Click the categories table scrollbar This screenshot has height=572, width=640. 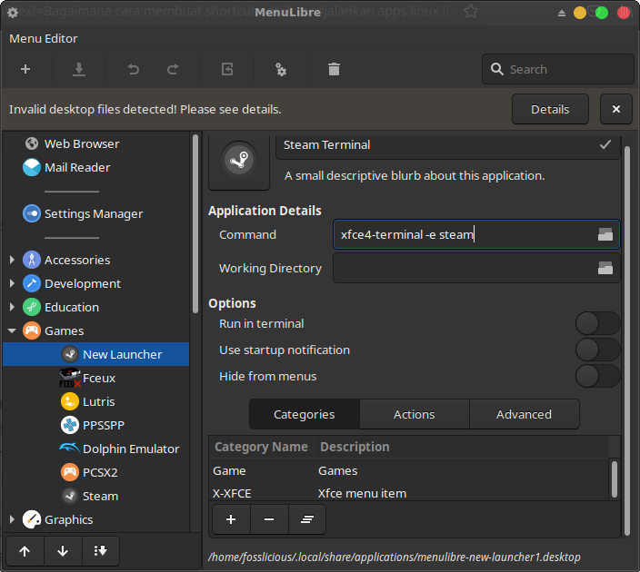(x=615, y=479)
